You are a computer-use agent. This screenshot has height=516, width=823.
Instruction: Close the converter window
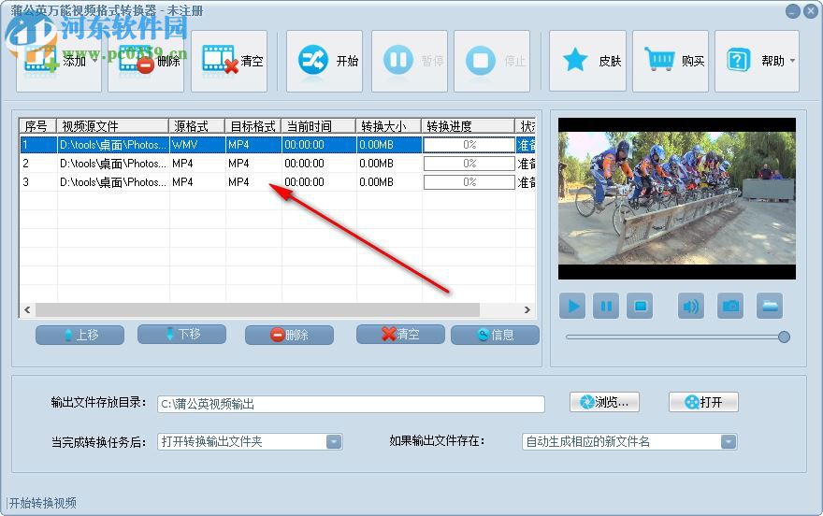pos(811,11)
